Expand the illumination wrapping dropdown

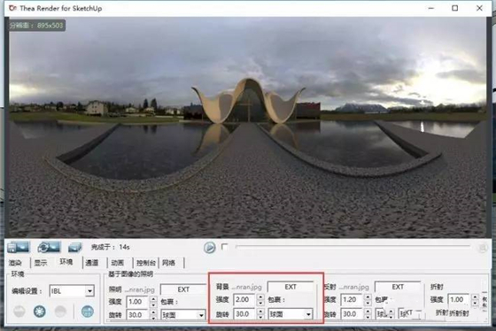[x=183, y=315]
